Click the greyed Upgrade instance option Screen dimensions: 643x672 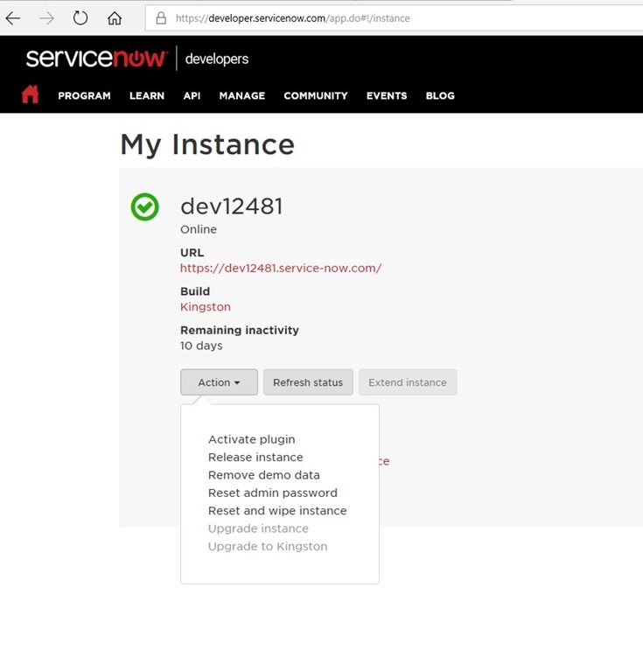tap(258, 528)
